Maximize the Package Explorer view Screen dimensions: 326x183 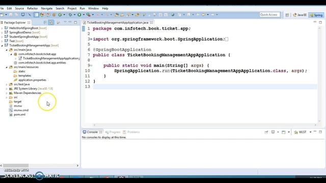(x=75, y=22)
